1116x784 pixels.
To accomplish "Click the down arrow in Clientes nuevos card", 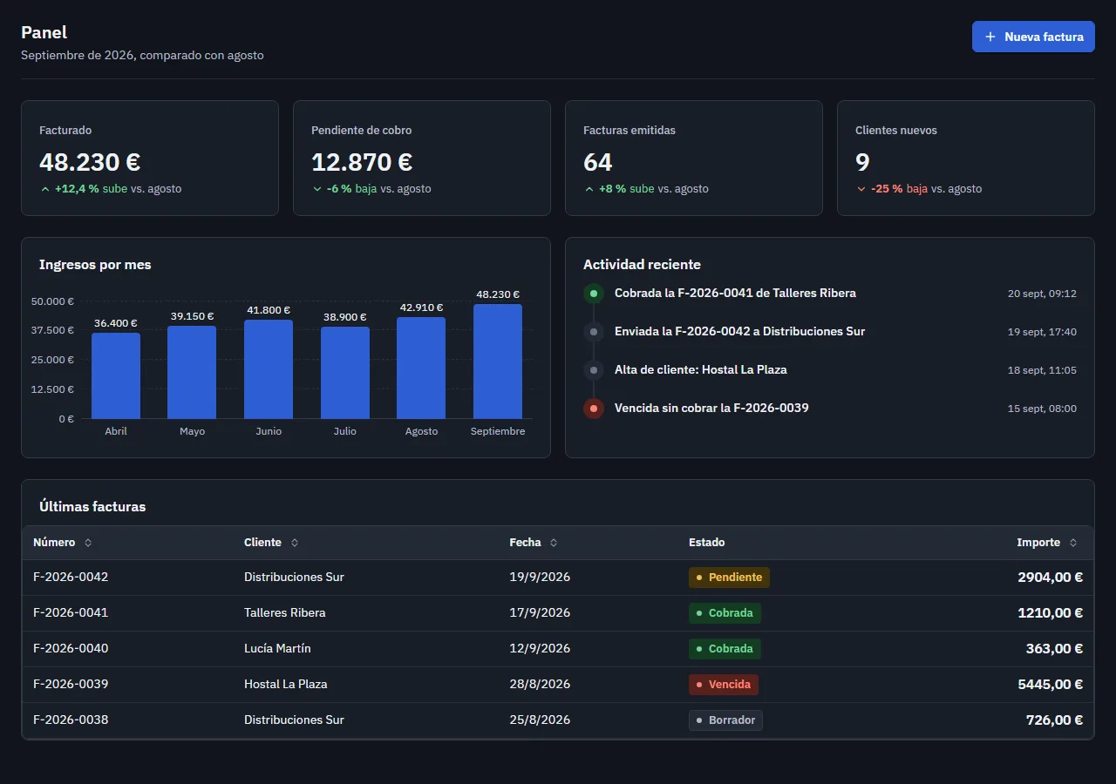I will (861, 189).
